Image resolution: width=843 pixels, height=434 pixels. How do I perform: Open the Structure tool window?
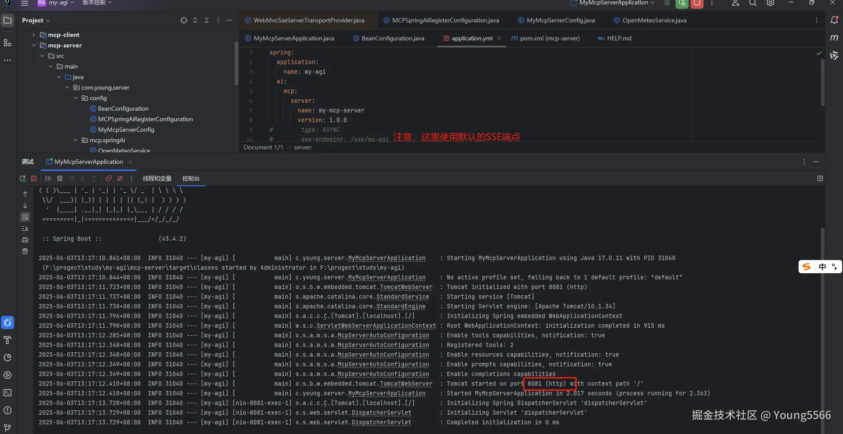[x=7, y=43]
